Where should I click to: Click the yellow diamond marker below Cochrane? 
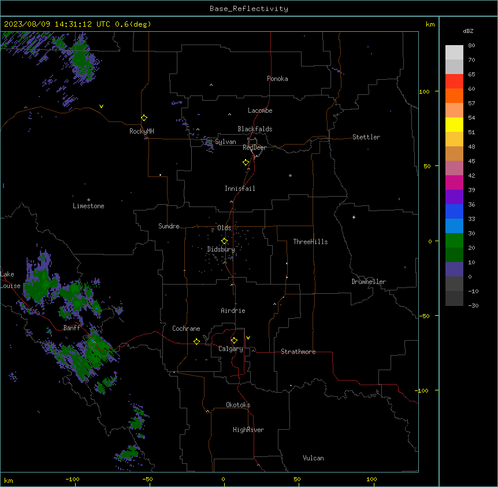(x=196, y=341)
